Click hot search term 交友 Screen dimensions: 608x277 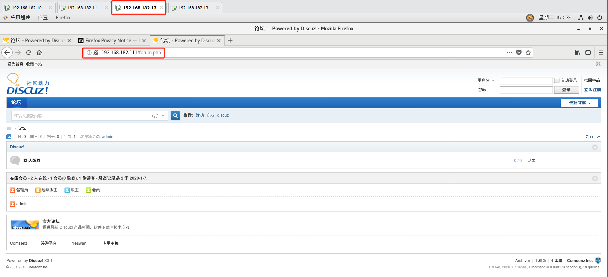click(x=210, y=115)
